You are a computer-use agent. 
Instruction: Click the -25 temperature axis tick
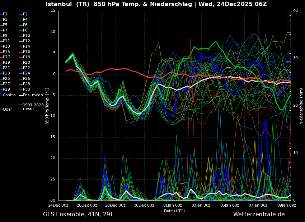click(x=52, y=179)
